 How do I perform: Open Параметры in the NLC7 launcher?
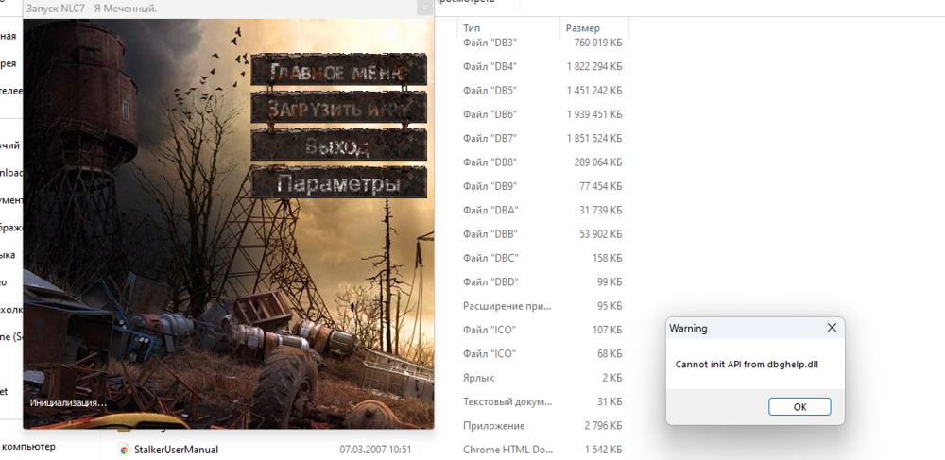(338, 182)
